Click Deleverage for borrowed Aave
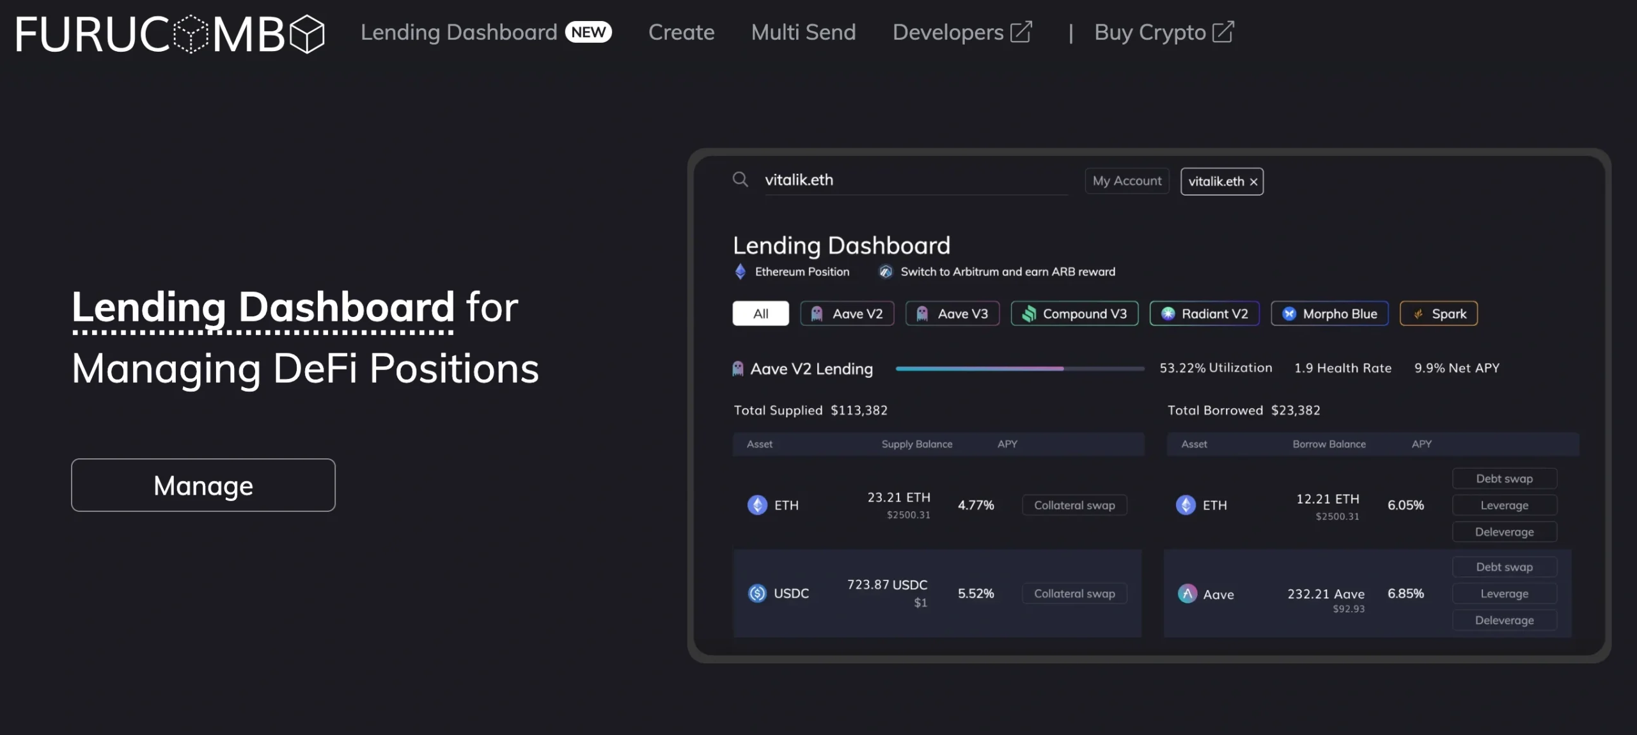The height and width of the screenshot is (735, 1637). coord(1504,620)
